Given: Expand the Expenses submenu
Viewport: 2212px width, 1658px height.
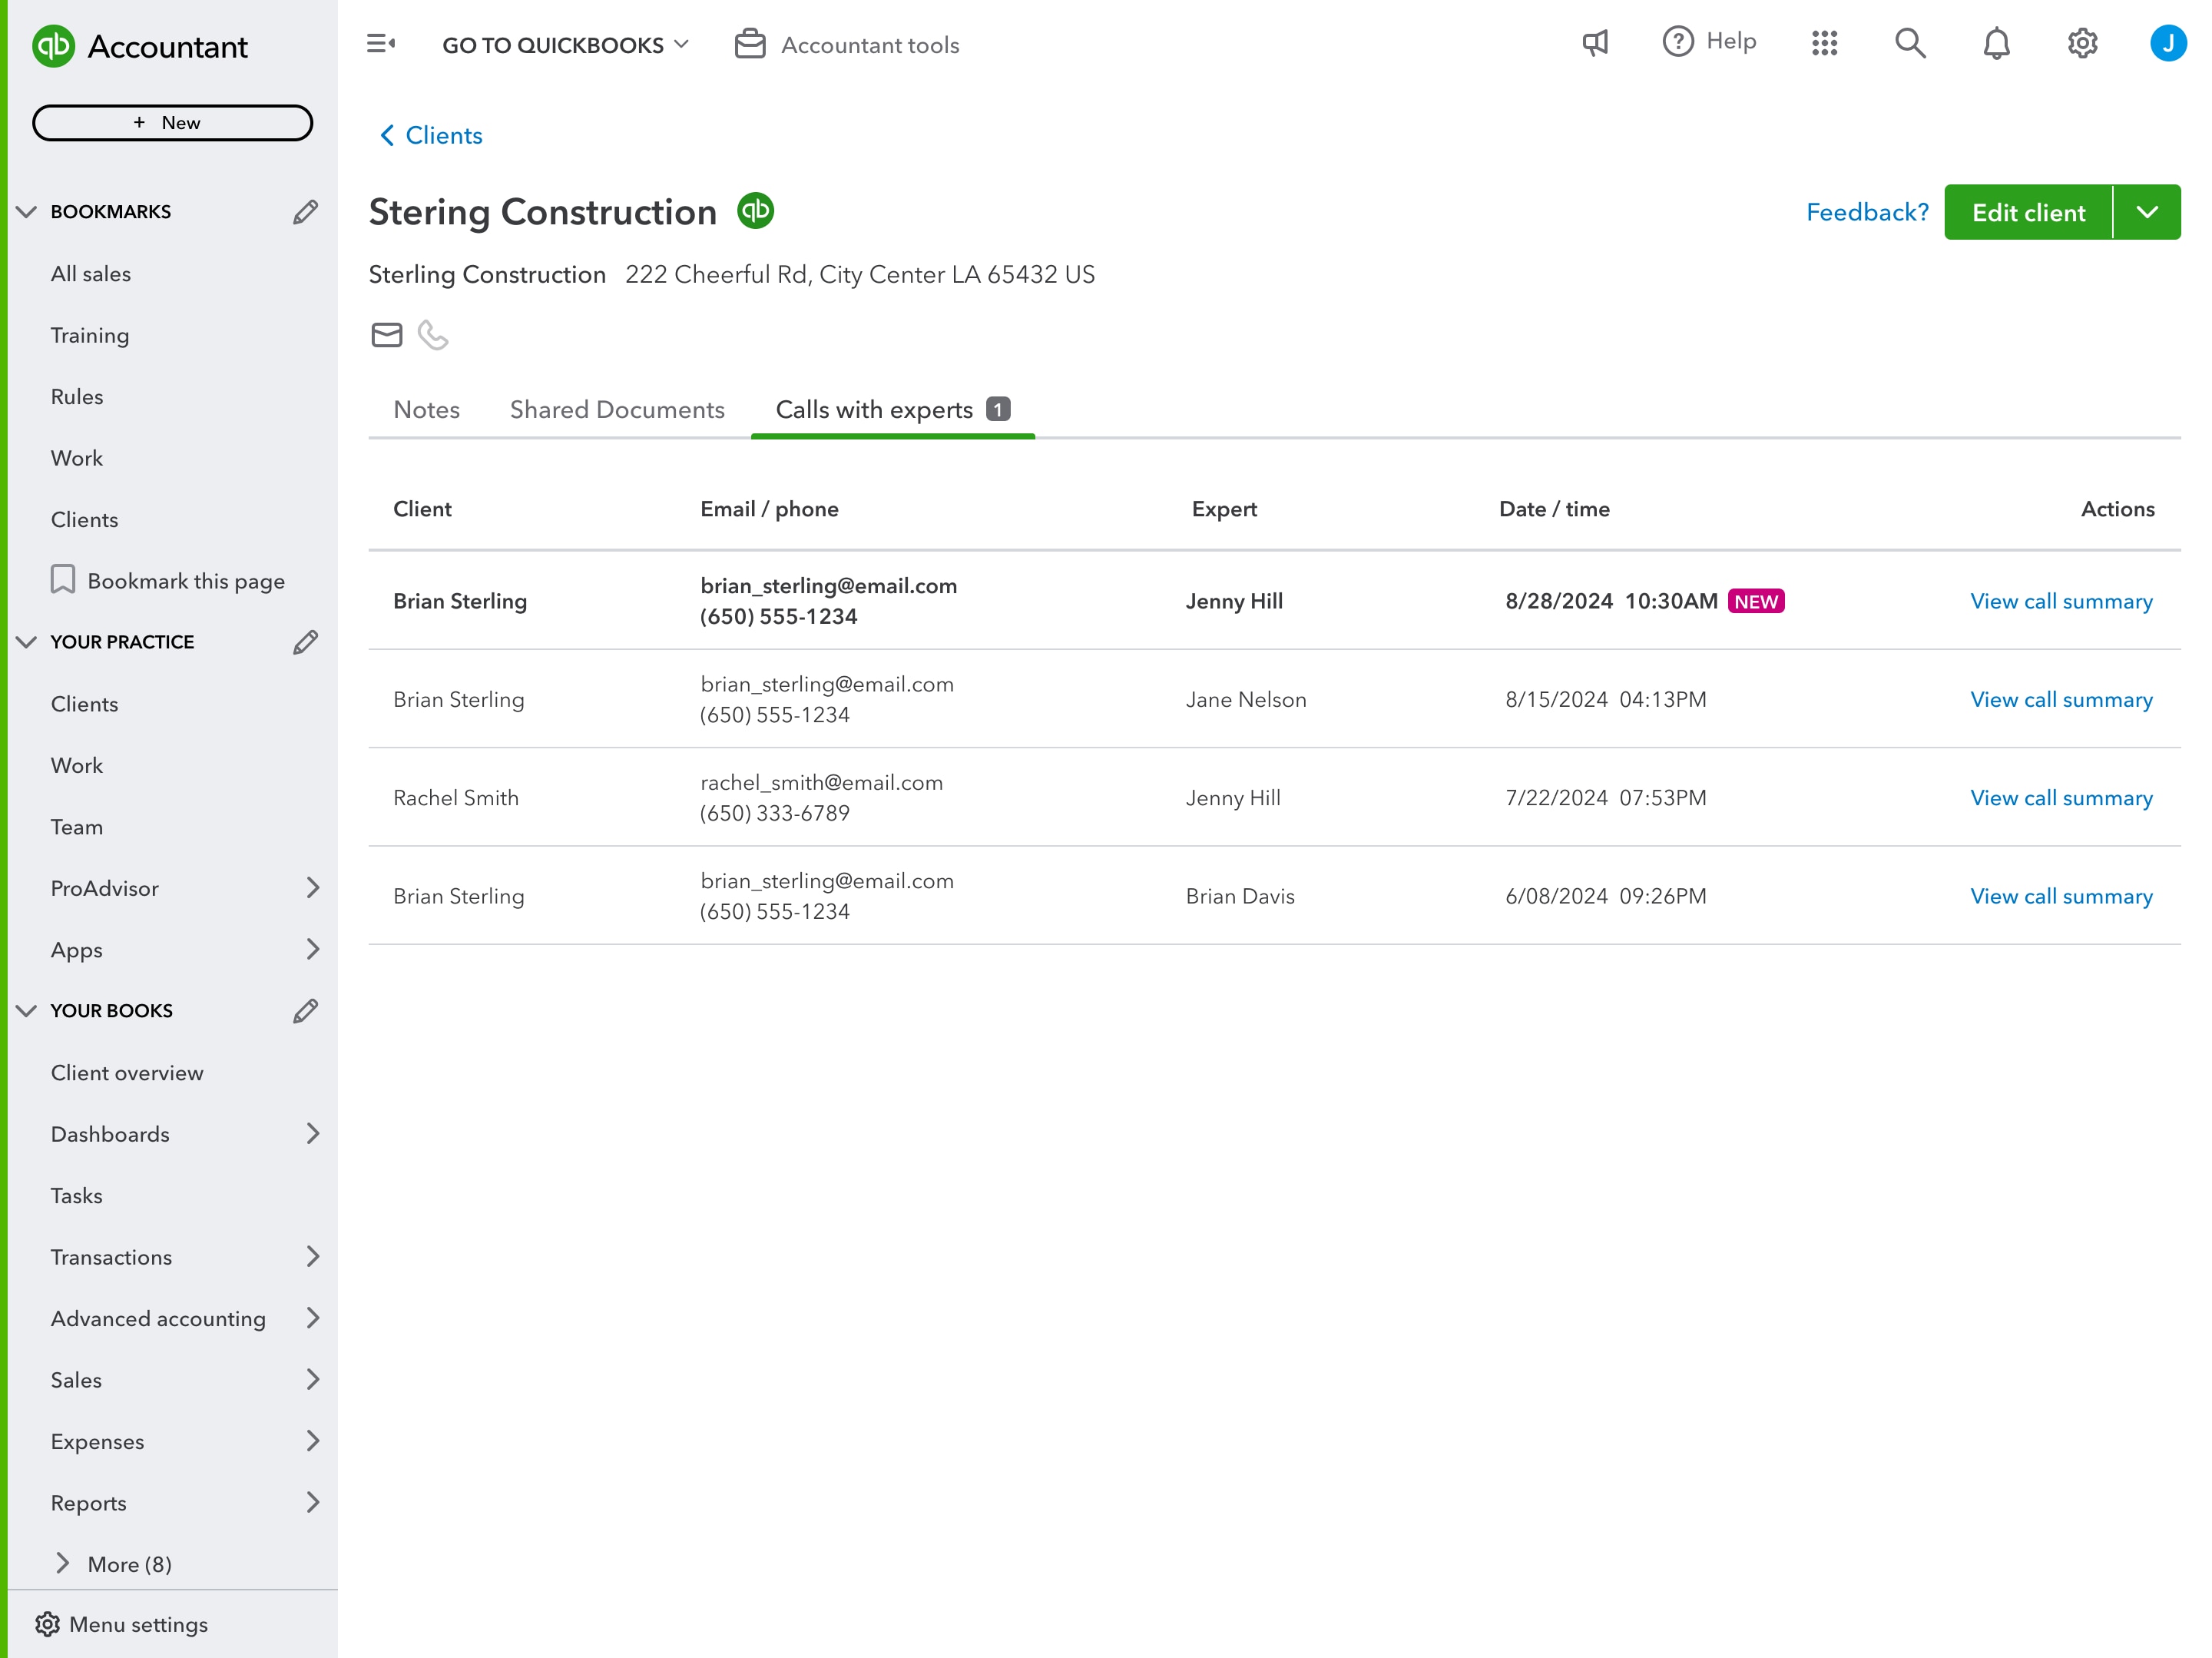Looking at the screenshot, I should [x=313, y=1442].
